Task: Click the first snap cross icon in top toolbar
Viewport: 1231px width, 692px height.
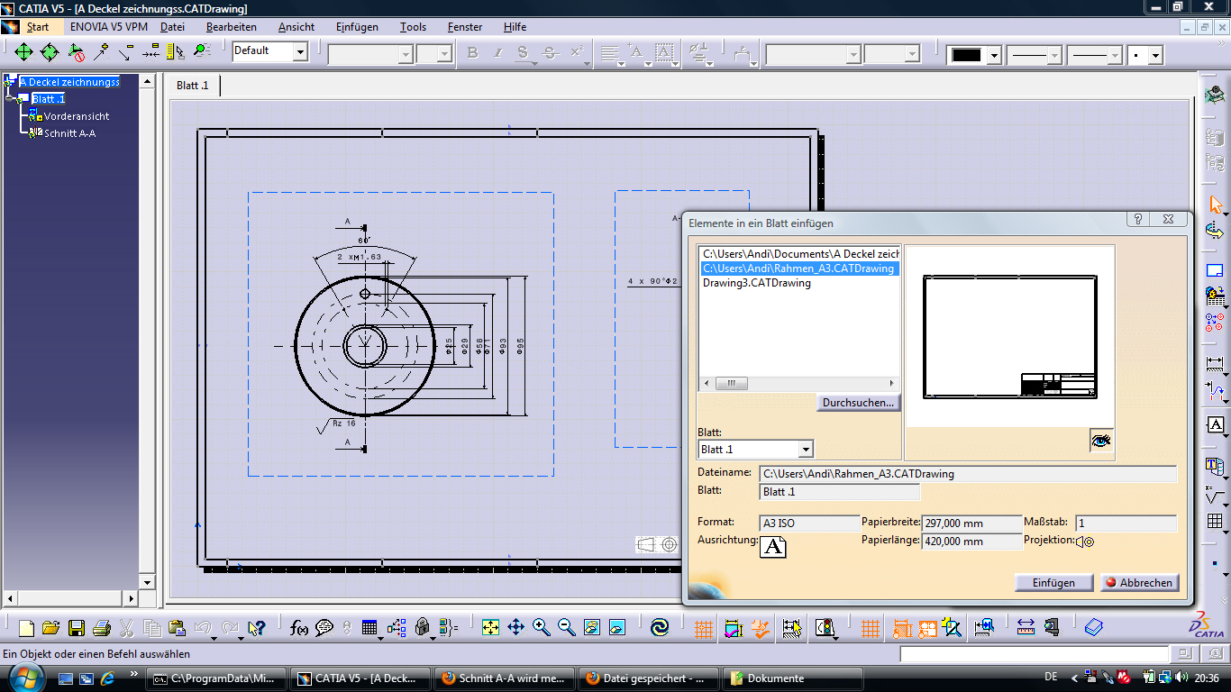Action: click(x=23, y=52)
